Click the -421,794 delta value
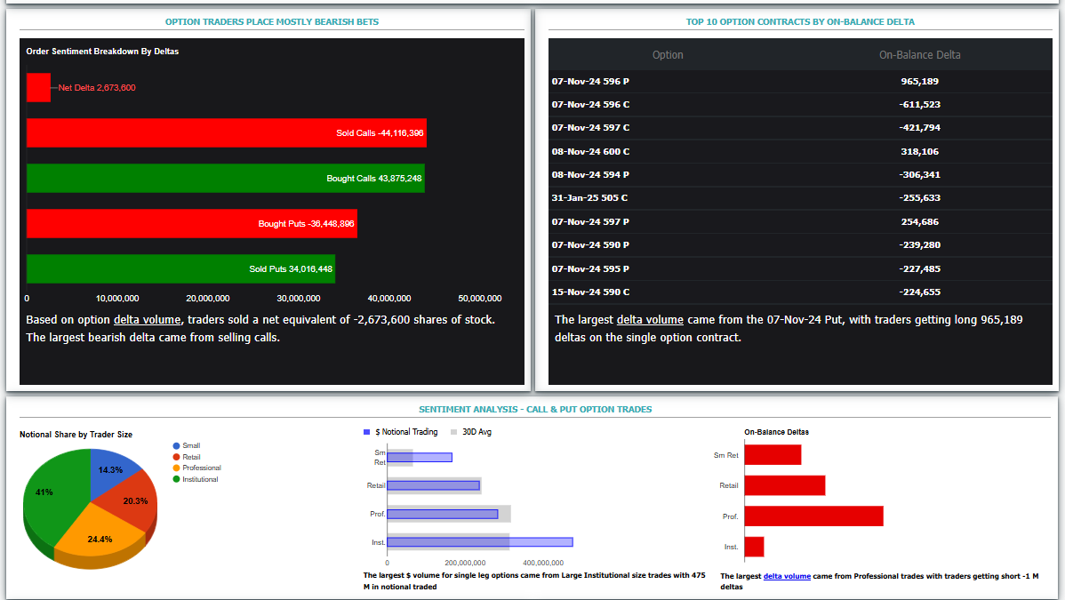The height and width of the screenshot is (600, 1065). [x=919, y=128]
